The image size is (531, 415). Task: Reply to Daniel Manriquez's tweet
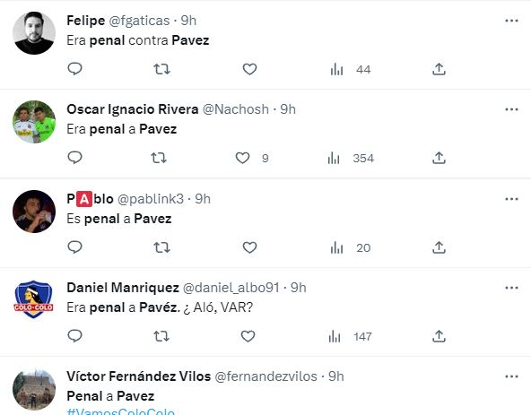point(74,336)
